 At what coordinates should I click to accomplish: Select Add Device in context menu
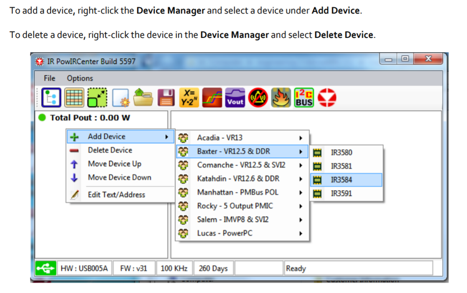coord(120,137)
